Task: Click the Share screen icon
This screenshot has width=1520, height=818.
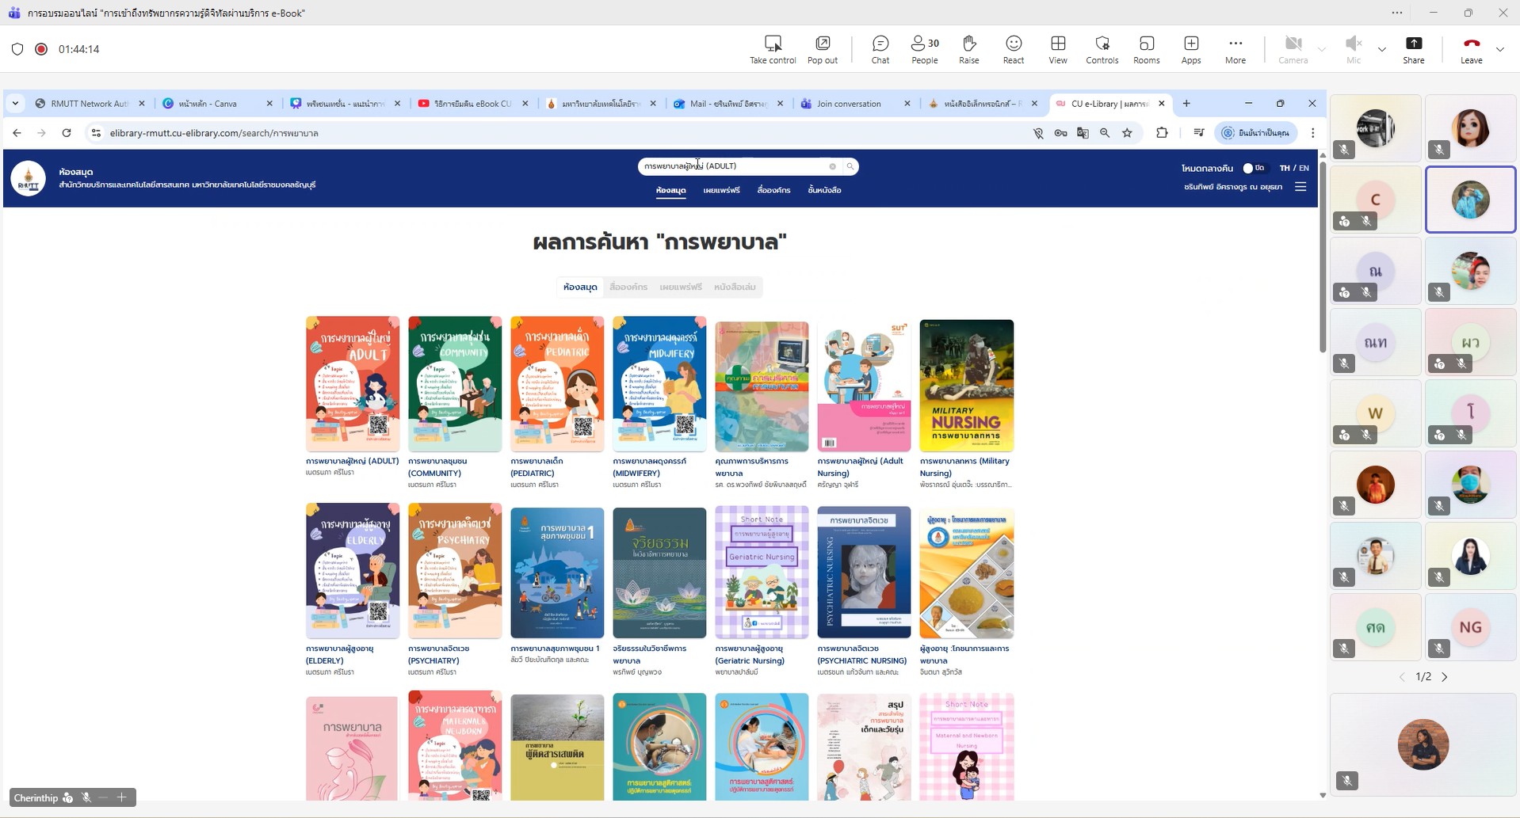Action: 1413,49
